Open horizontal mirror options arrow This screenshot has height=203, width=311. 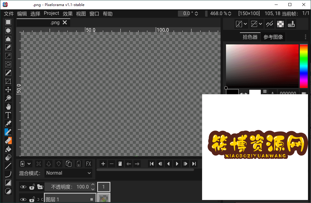(245, 24)
